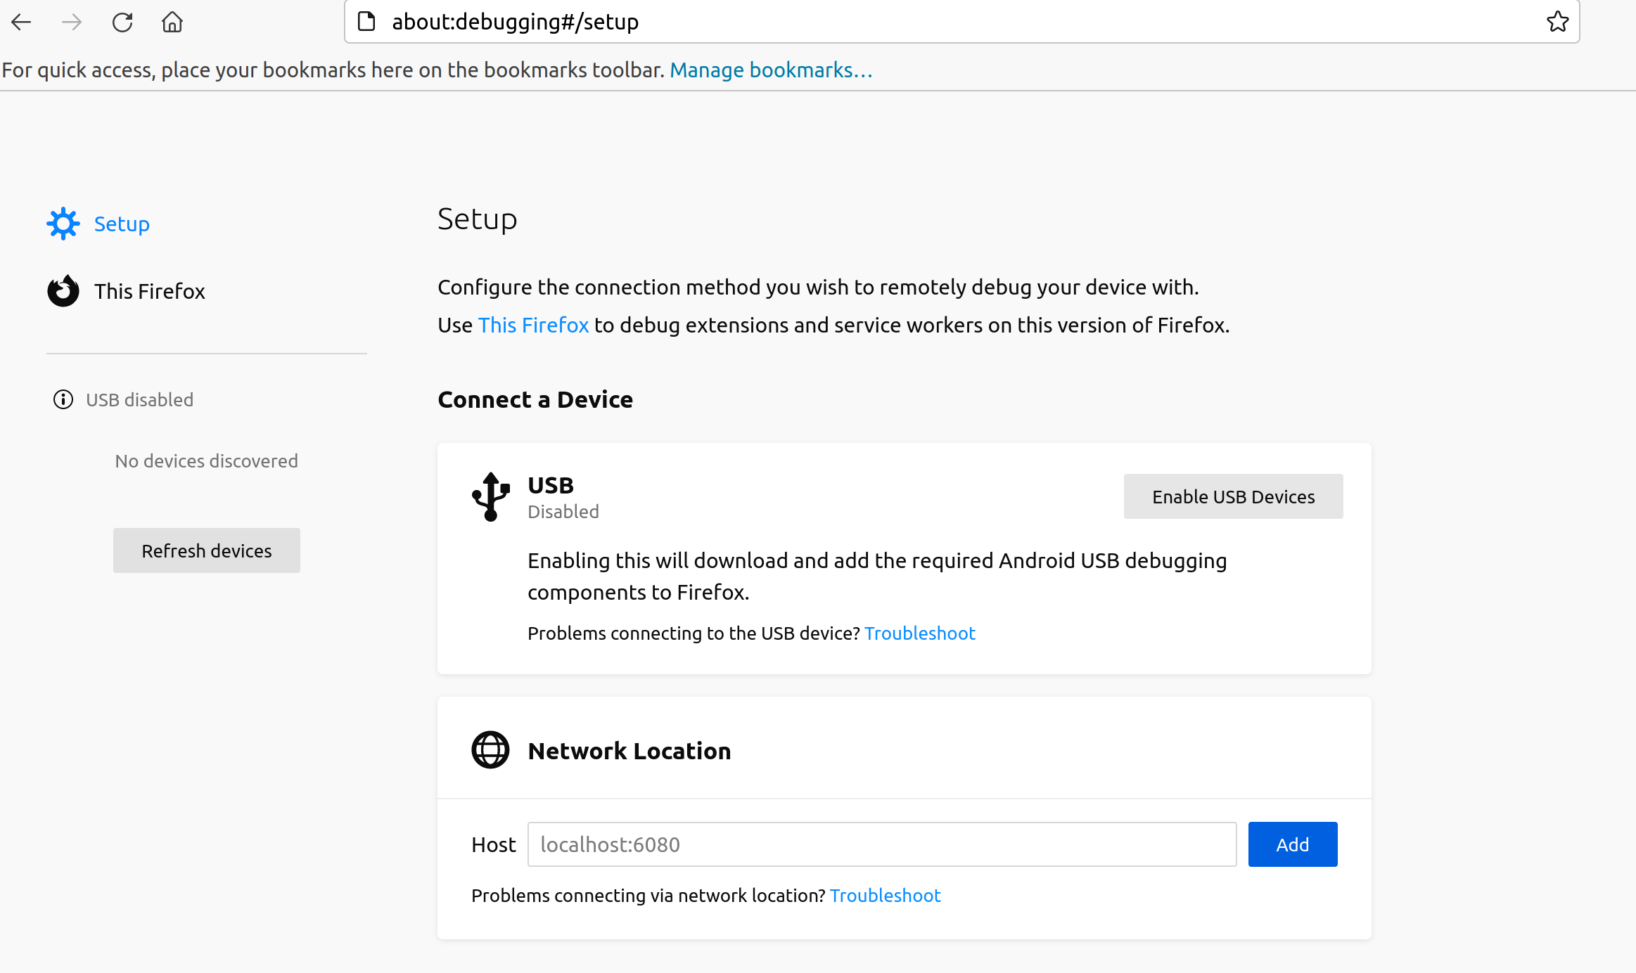1636x973 pixels.
Task: Switch to This Firefox in sidebar
Action: [x=150, y=291]
